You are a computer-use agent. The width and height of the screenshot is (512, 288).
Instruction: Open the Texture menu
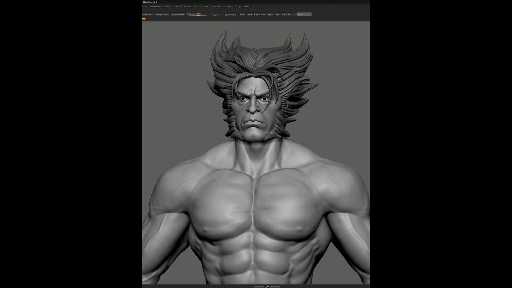coord(197,6)
